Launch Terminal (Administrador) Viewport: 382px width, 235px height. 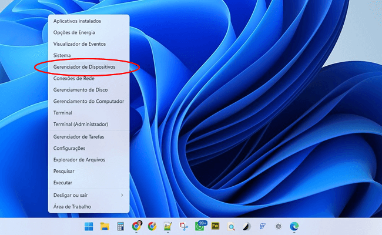tap(89, 124)
